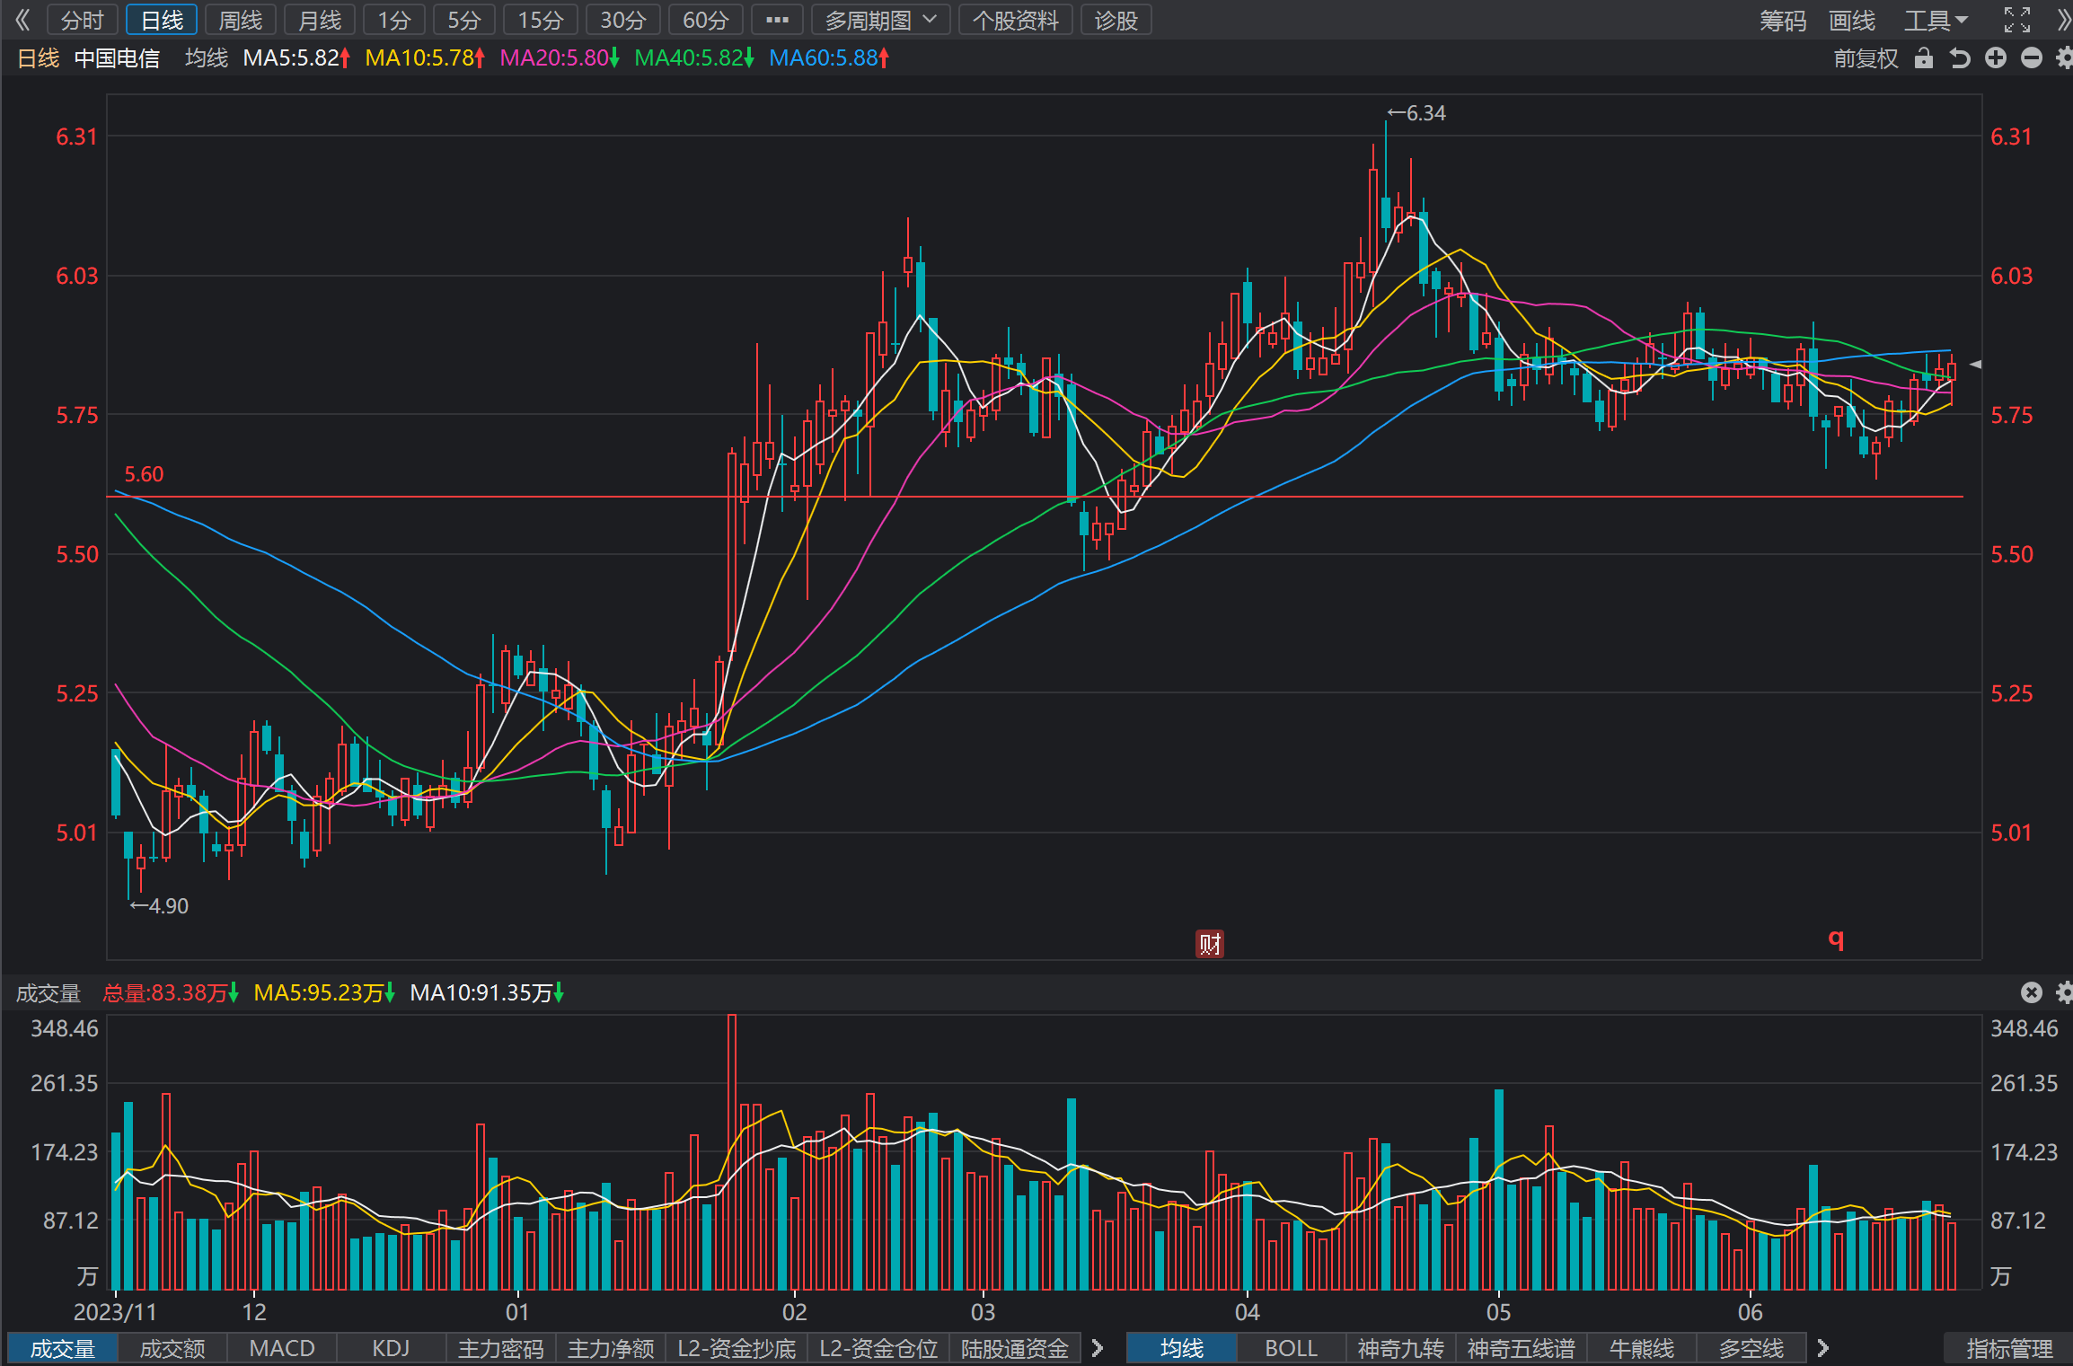Image resolution: width=2073 pixels, height=1366 pixels.
Task: Select 成交量 volume indicator tab
Action: [x=62, y=1348]
